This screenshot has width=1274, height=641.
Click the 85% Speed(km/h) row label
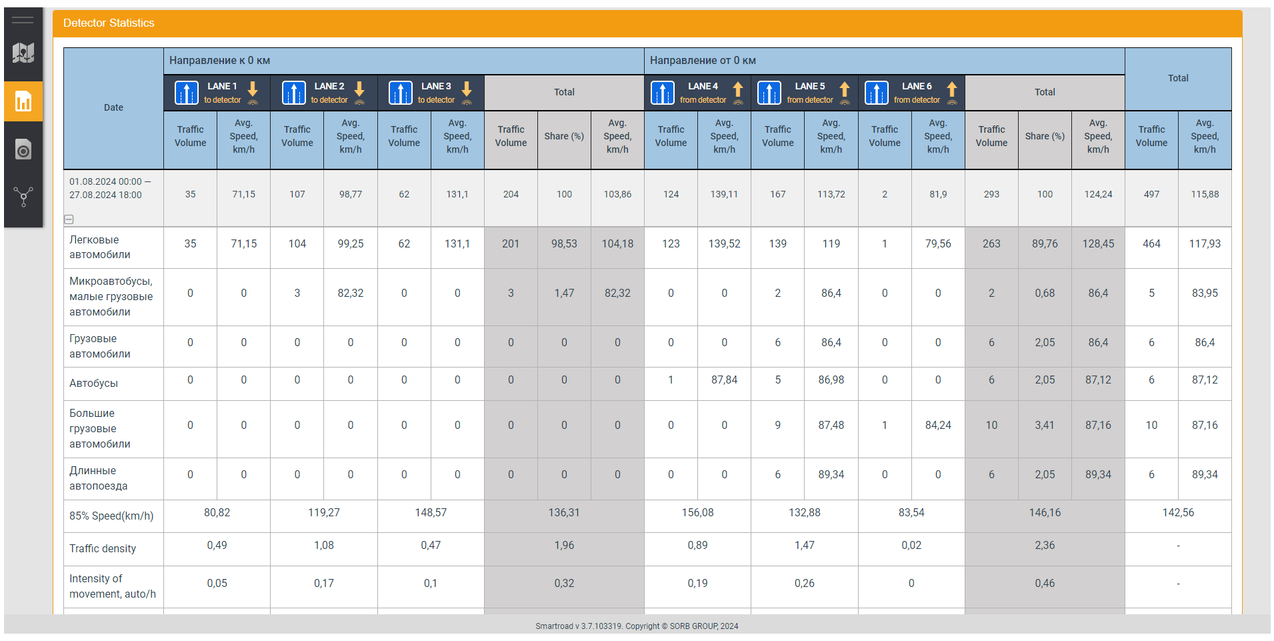tap(113, 516)
